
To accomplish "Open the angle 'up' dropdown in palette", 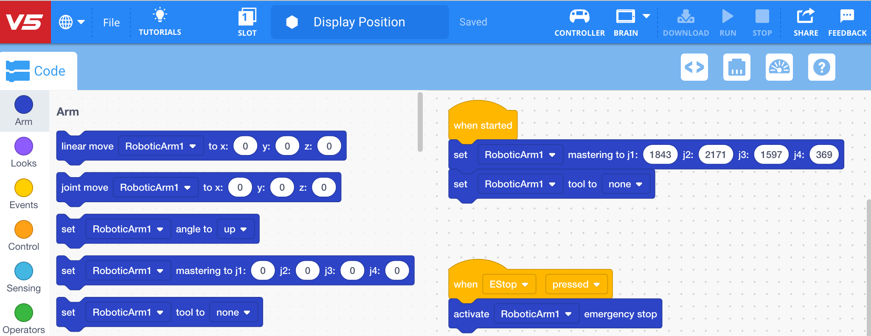I will (x=235, y=229).
